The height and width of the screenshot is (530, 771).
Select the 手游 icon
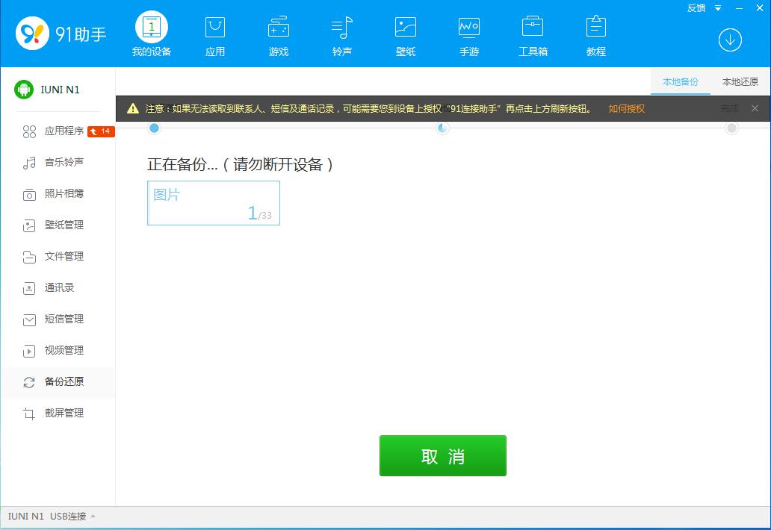[468, 33]
